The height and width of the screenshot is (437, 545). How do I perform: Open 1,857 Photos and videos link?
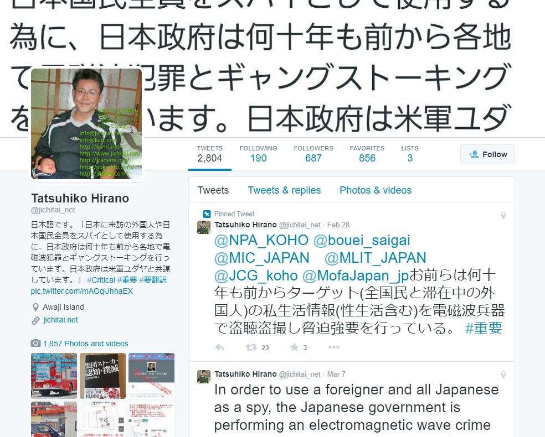tap(85, 344)
